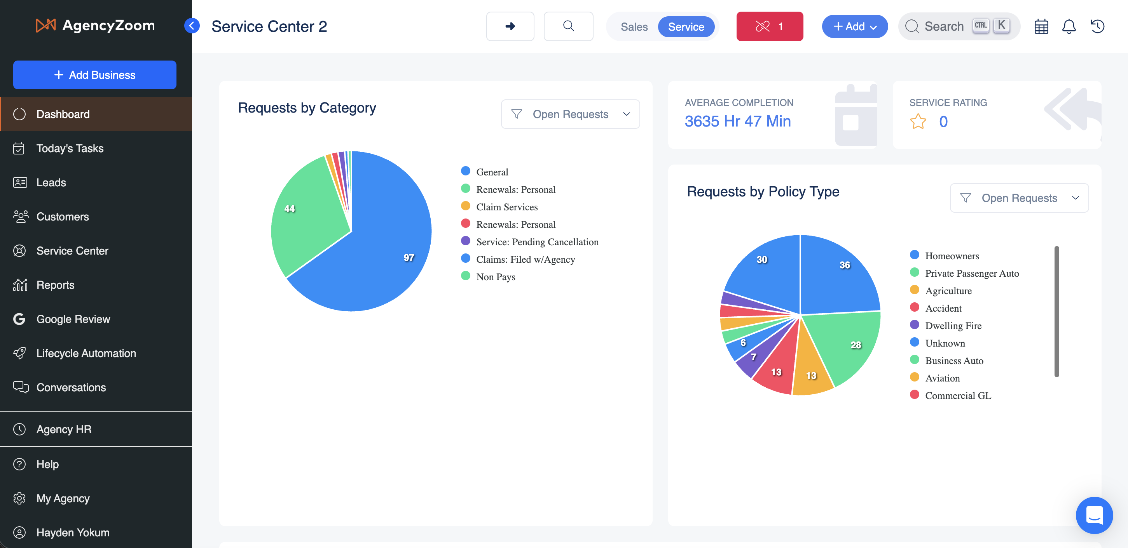
Task: Open the chat support bubble
Action: [x=1094, y=515]
